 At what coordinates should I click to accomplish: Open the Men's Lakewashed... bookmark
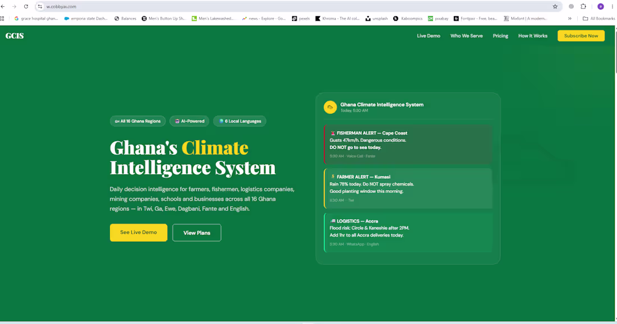(x=213, y=18)
